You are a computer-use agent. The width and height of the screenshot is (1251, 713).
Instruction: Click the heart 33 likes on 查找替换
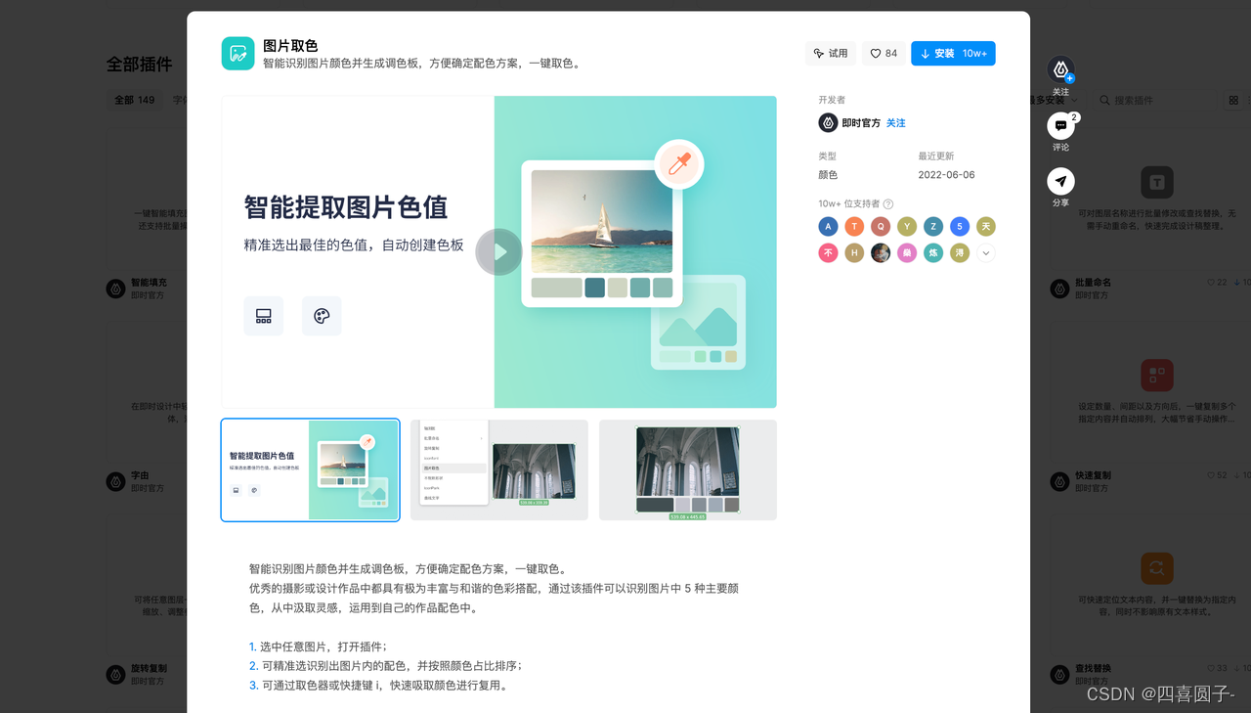1217,668
